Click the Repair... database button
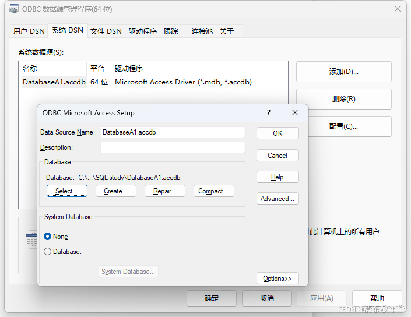Image resolution: width=411 pixels, height=317 pixels. coord(165,191)
